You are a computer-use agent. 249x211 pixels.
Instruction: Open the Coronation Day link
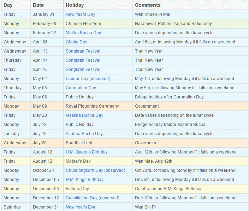coord(81,88)
